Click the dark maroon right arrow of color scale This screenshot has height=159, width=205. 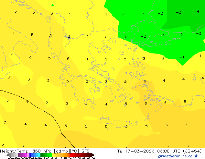coord(93,155)
